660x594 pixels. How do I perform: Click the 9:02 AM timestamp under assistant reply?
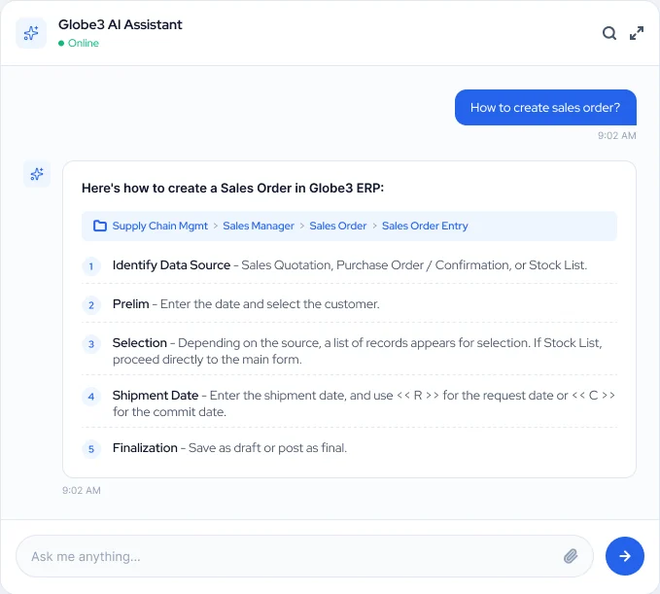[x=82, y=490]
